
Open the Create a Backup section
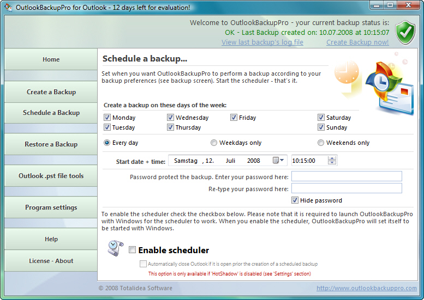[51, 91]
